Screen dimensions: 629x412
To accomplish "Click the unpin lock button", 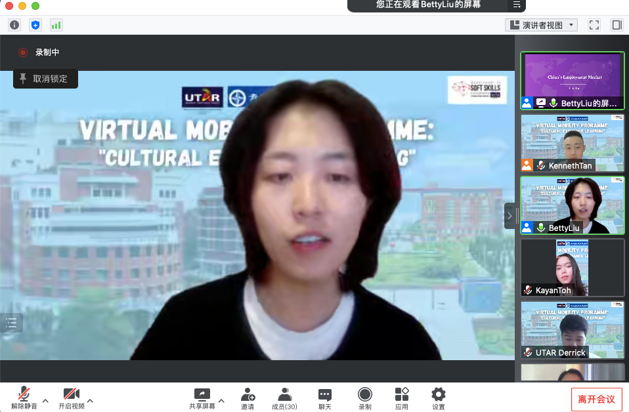I will (45, 79).
